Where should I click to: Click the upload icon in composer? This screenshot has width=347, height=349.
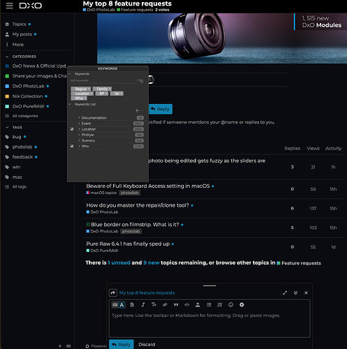click(198, 305)
